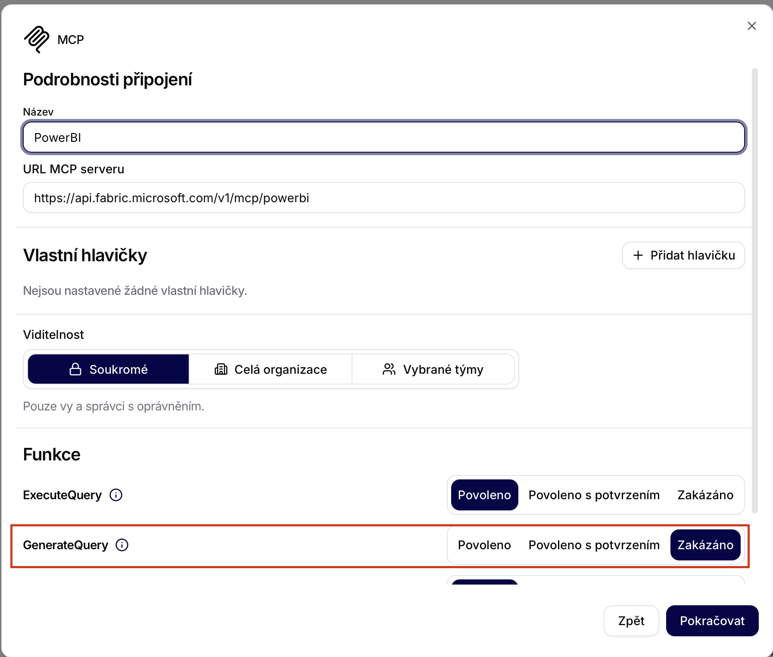
Task: Click the GenerateQuery function label
Action: [65, 545]
